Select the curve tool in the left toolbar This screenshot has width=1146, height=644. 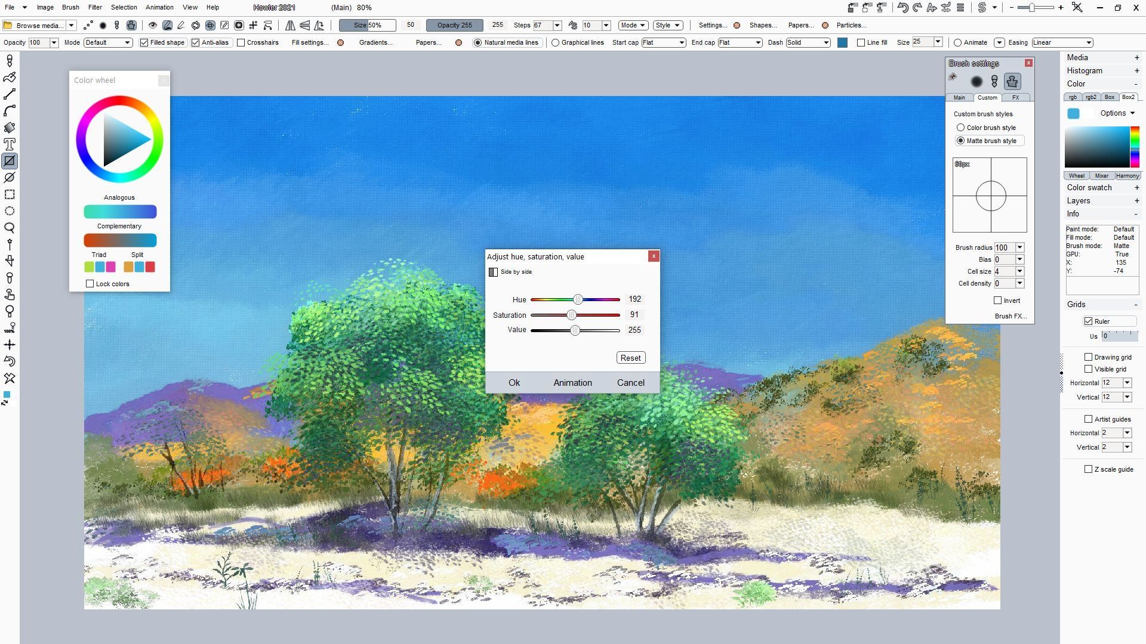coord(10,111)
